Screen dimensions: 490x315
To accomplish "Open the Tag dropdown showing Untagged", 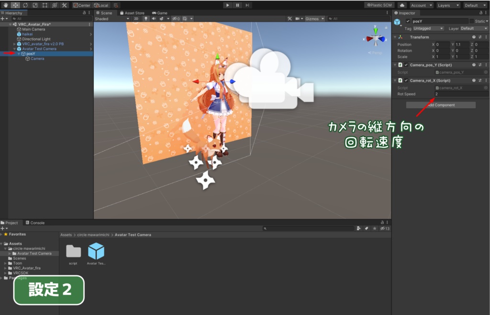I will click(429, 29).
